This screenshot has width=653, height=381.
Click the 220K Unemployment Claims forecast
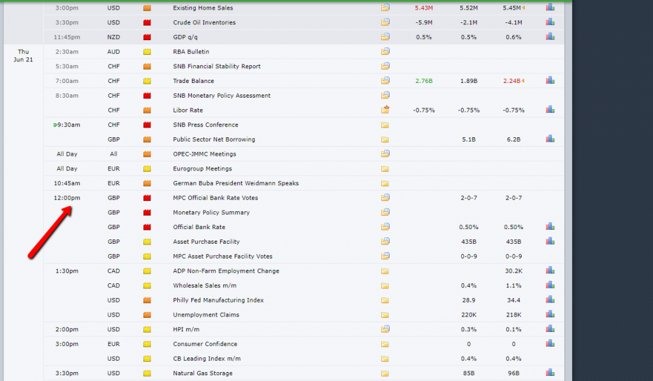(x=469, y=315)
